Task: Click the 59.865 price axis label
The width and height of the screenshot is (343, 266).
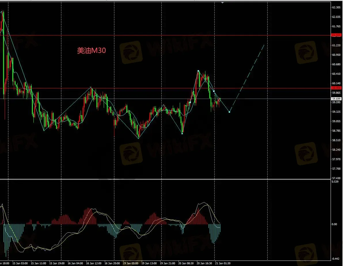Action: click(x=336, y=93)
